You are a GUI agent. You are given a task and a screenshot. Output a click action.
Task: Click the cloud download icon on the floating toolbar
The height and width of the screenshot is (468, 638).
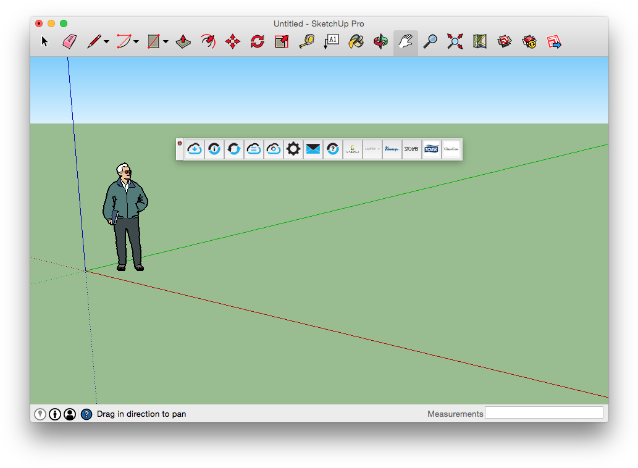pyautogui.click(x=195, y=149)
